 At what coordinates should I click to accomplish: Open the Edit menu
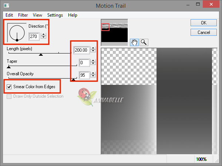coord(9,15)
